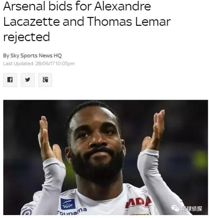
Task: Share the article on Google Plus
Action: (x=45, y=80)
